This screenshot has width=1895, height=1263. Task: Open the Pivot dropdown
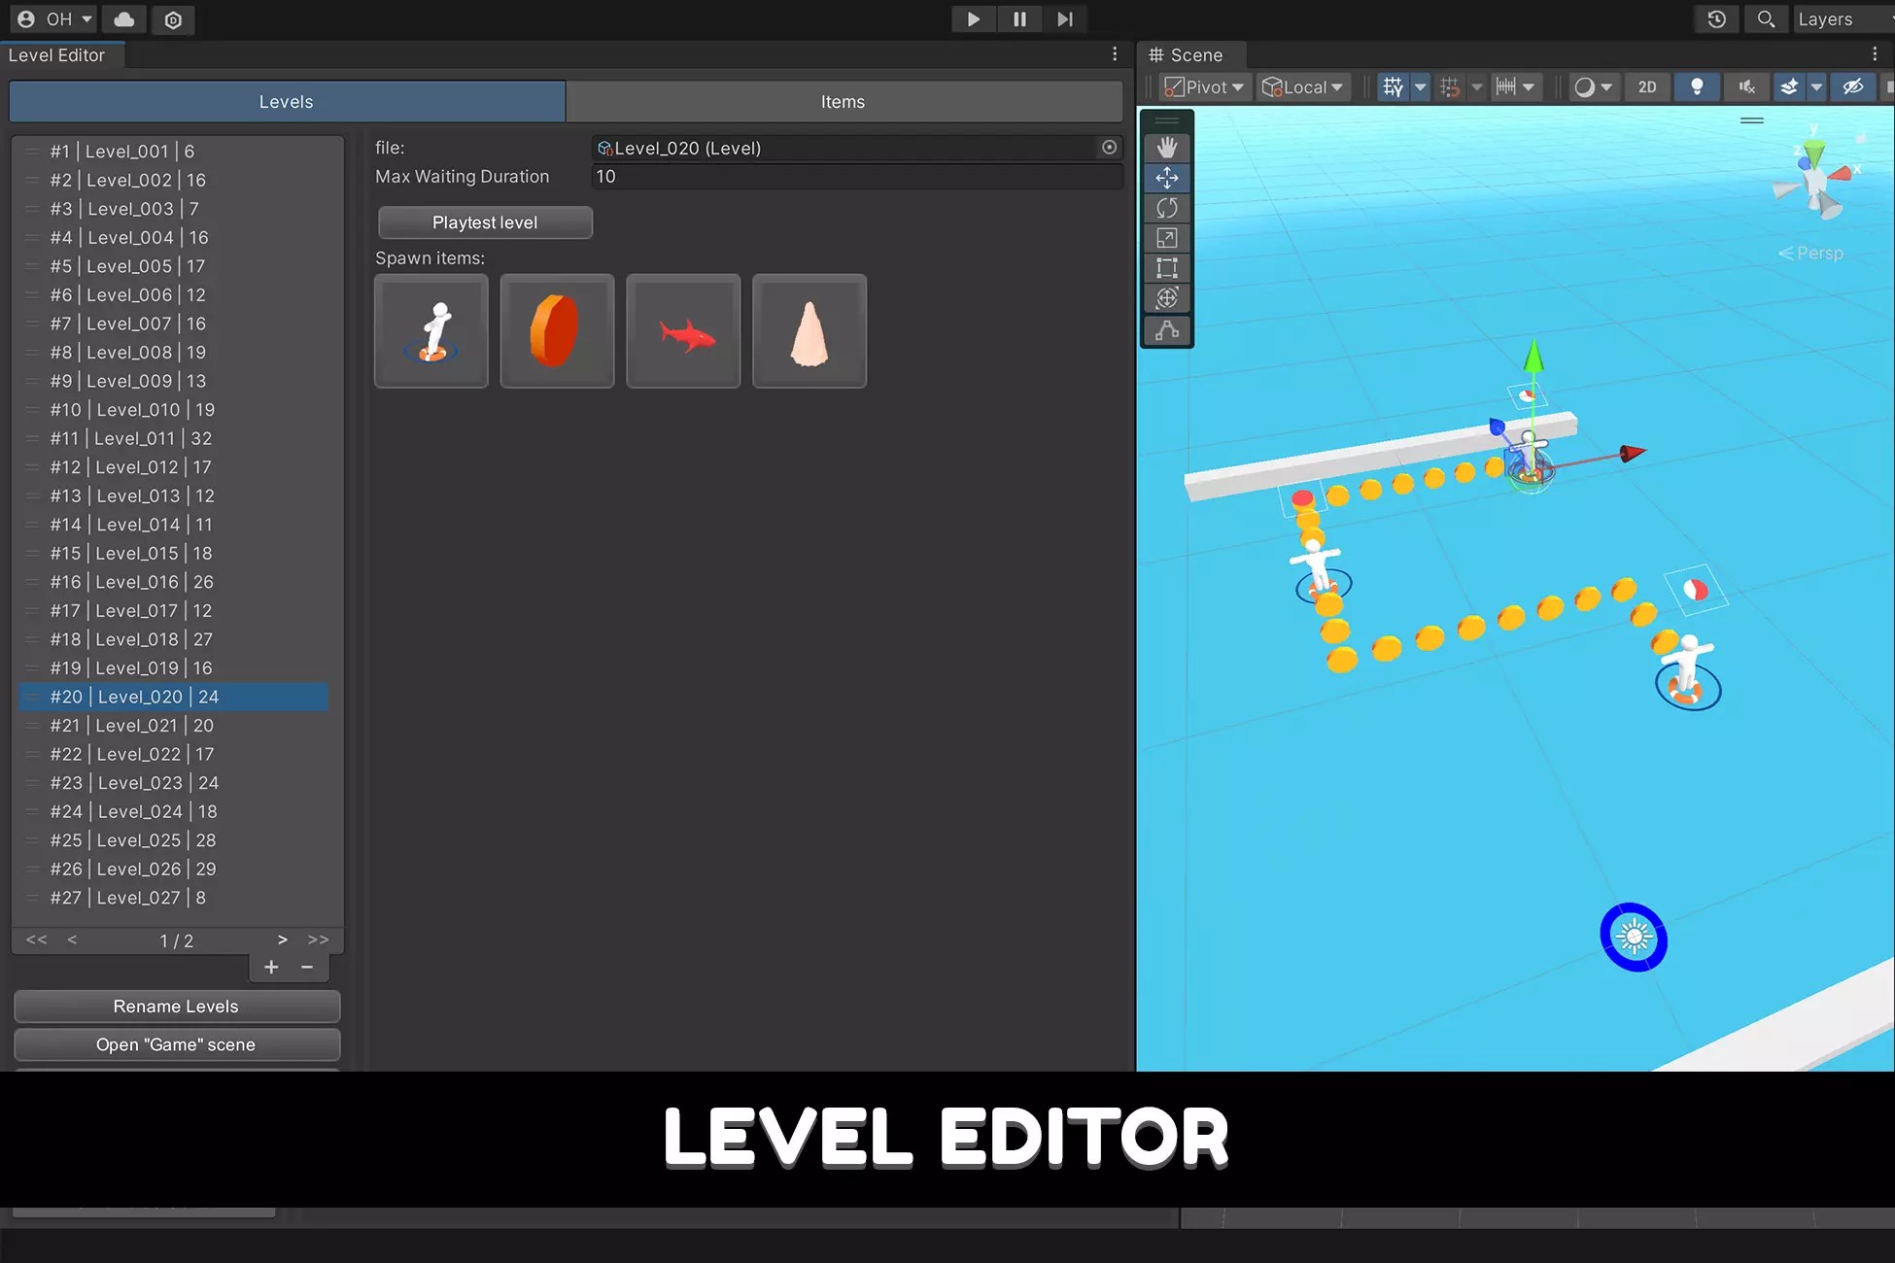(1204, 87)
